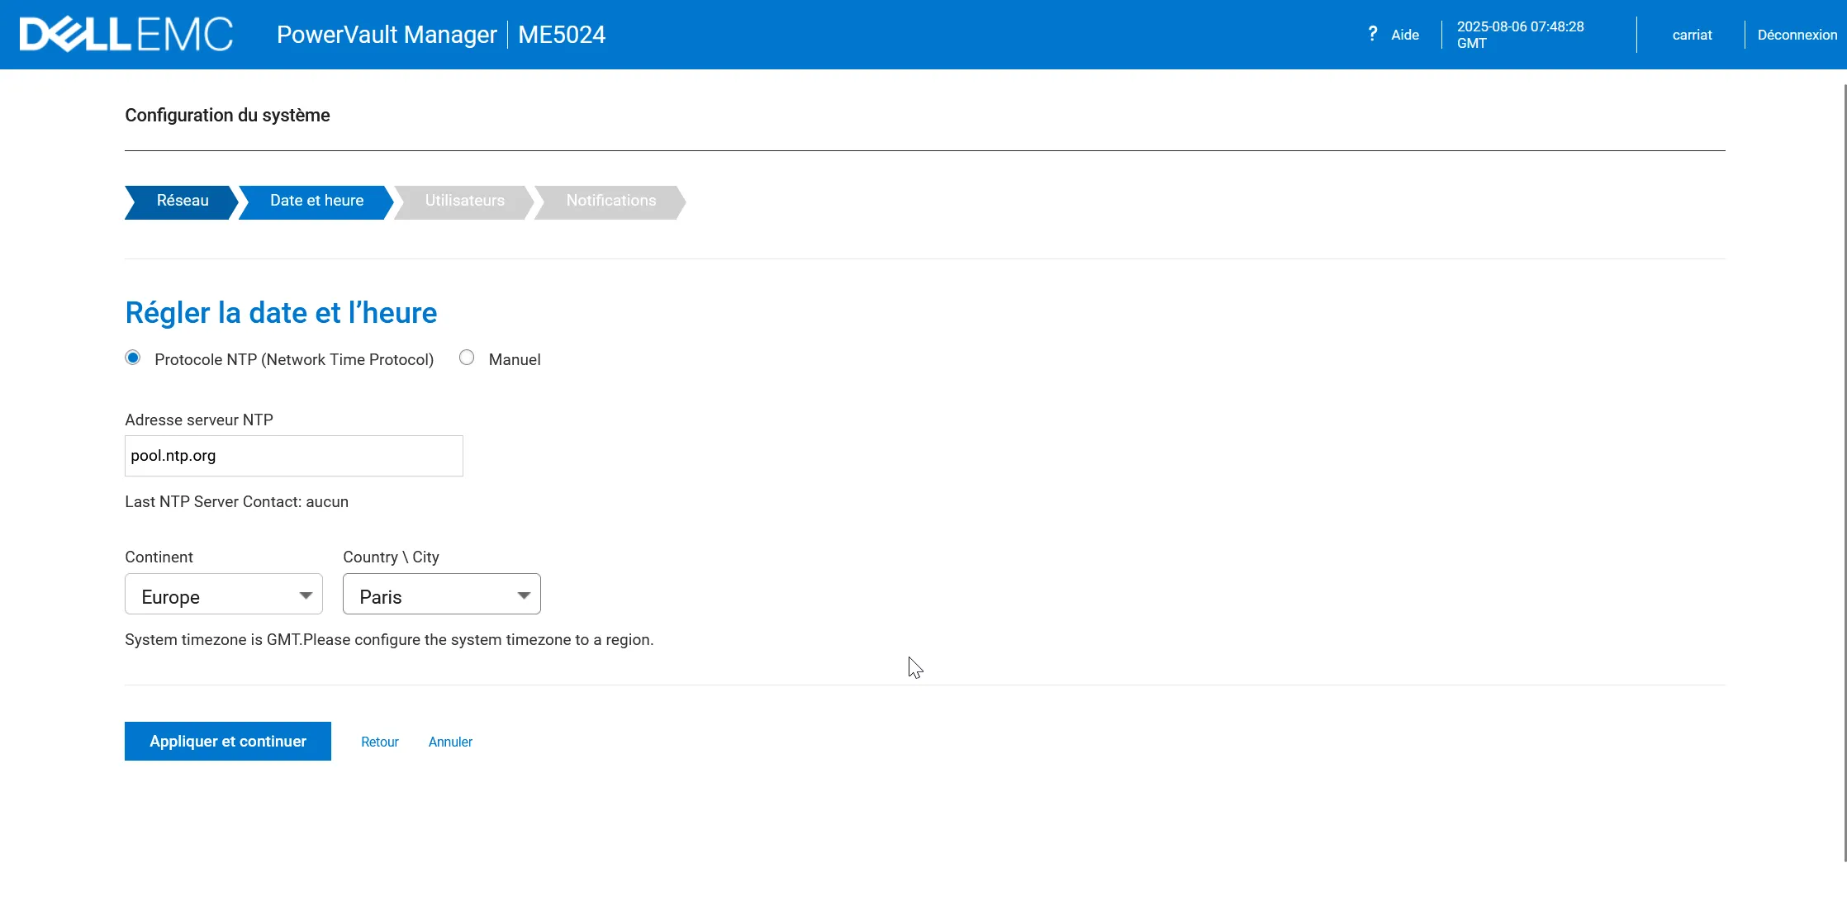Click the Déconnexion link
1847x920 pixels.
click(1797, 35)
